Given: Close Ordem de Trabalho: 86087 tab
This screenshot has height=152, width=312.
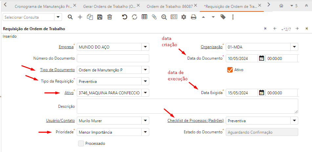Looking at the screenshot, I should point(196,5).
